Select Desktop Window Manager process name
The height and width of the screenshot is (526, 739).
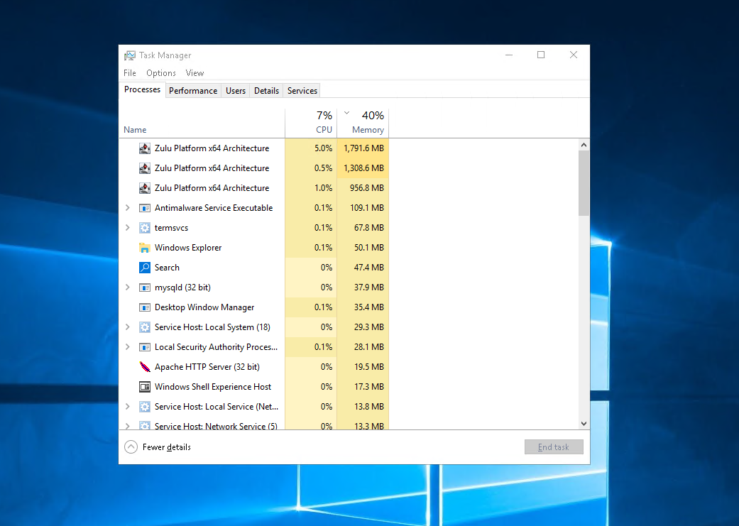click(x=204, y=307)
